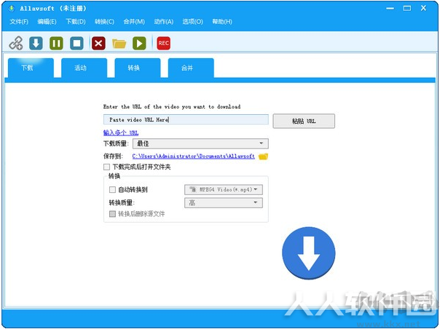Open the 输入多个 URL link
The width and height of the screenshot is (440, 329).
(x=121, y=132)
